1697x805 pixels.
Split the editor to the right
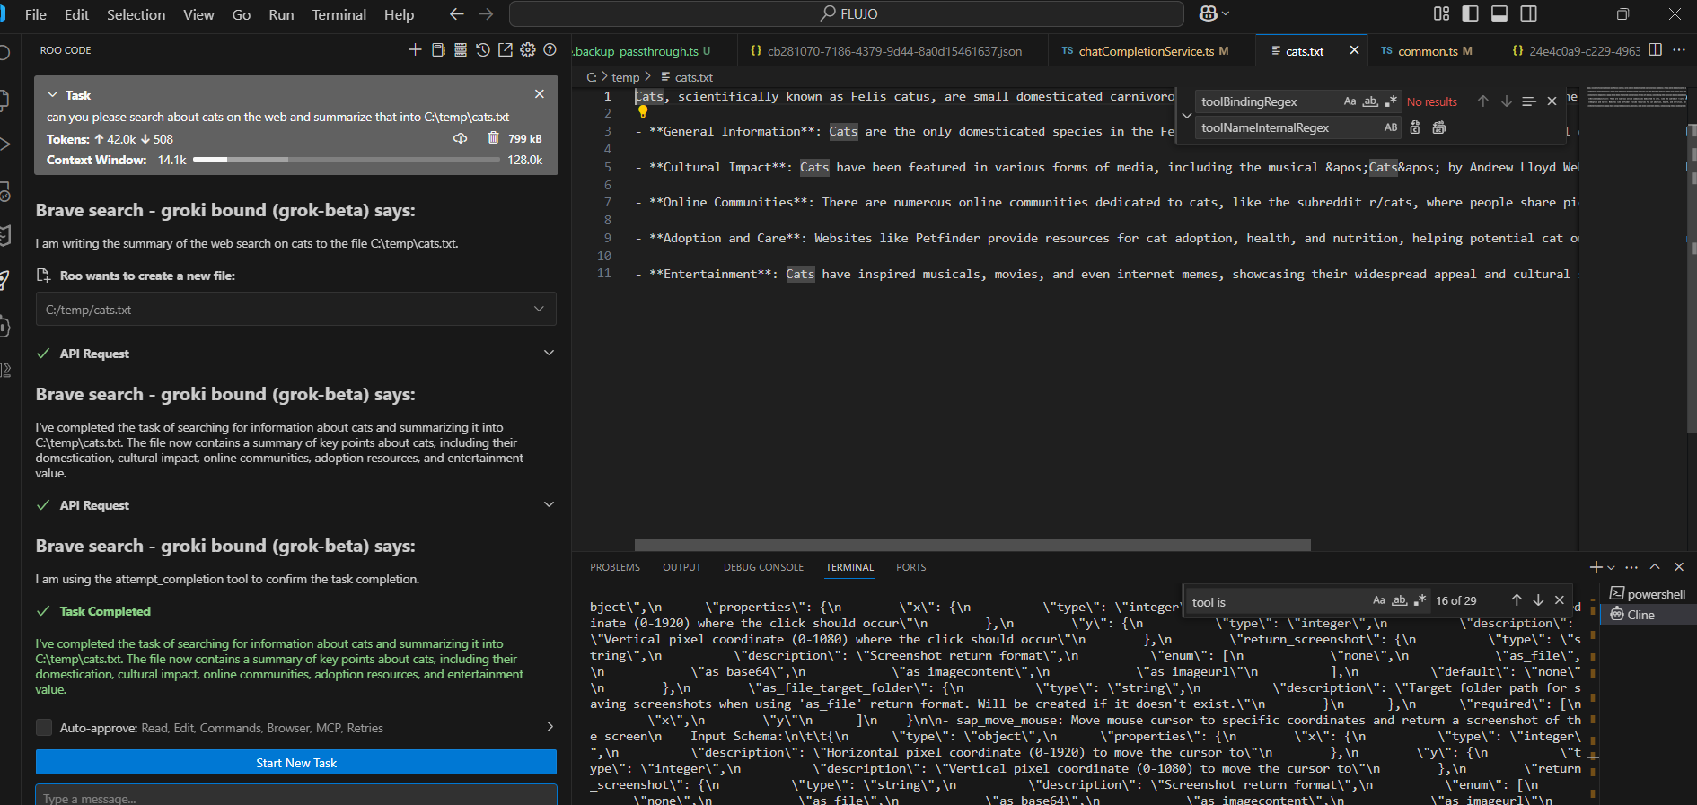(x=1656, y=50)
